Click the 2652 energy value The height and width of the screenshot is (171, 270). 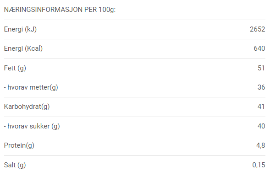tap(258, 29)
